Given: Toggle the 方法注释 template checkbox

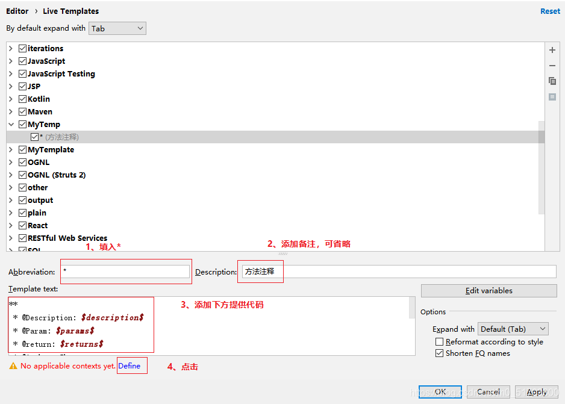Looking at the screenshot, I should point(34,137).
